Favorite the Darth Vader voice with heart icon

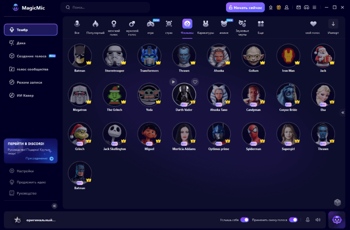tap(195, 82)
